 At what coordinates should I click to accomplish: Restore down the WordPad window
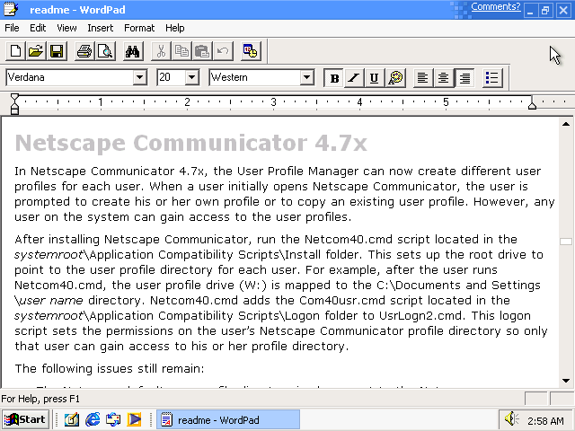[546, 10]
